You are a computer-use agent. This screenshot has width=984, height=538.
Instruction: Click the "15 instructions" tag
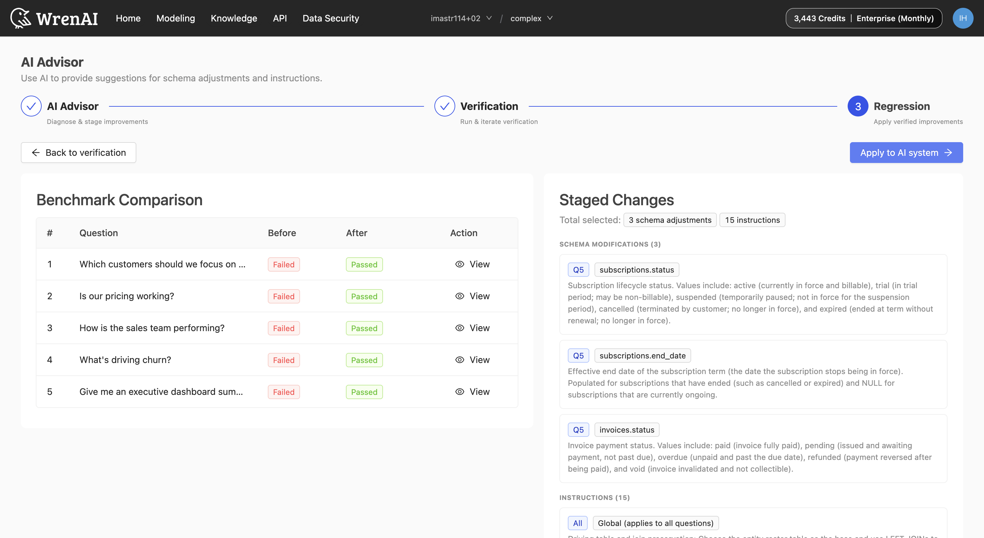point(753,220)
